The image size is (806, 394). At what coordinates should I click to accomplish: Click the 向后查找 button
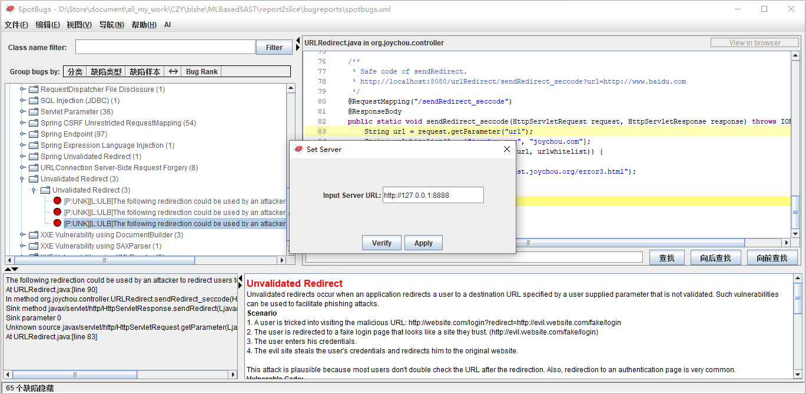[x=715, y=258]
